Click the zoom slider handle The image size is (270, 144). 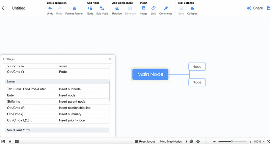232,142
